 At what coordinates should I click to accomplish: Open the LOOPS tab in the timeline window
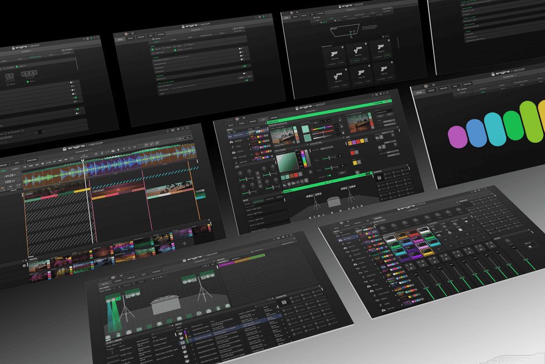[x=15, y=169]
